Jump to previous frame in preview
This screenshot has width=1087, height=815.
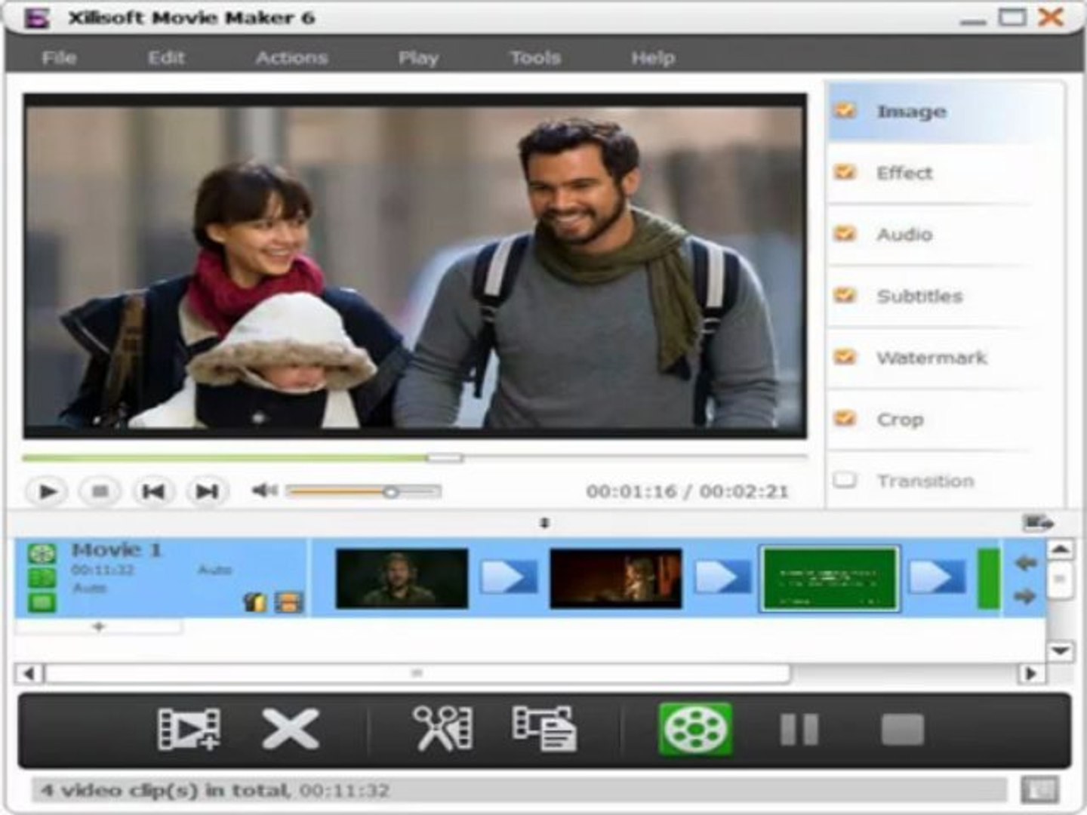tap(153, 492)
